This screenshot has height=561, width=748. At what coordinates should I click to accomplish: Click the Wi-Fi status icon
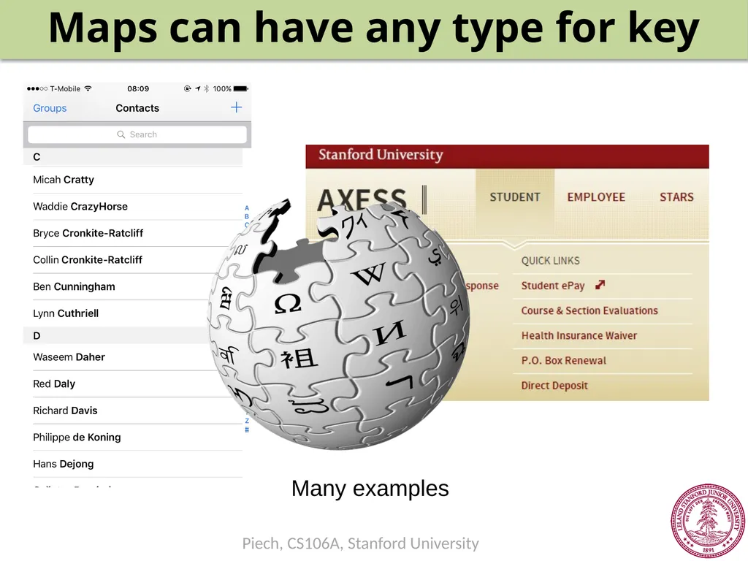coord(88,88)
